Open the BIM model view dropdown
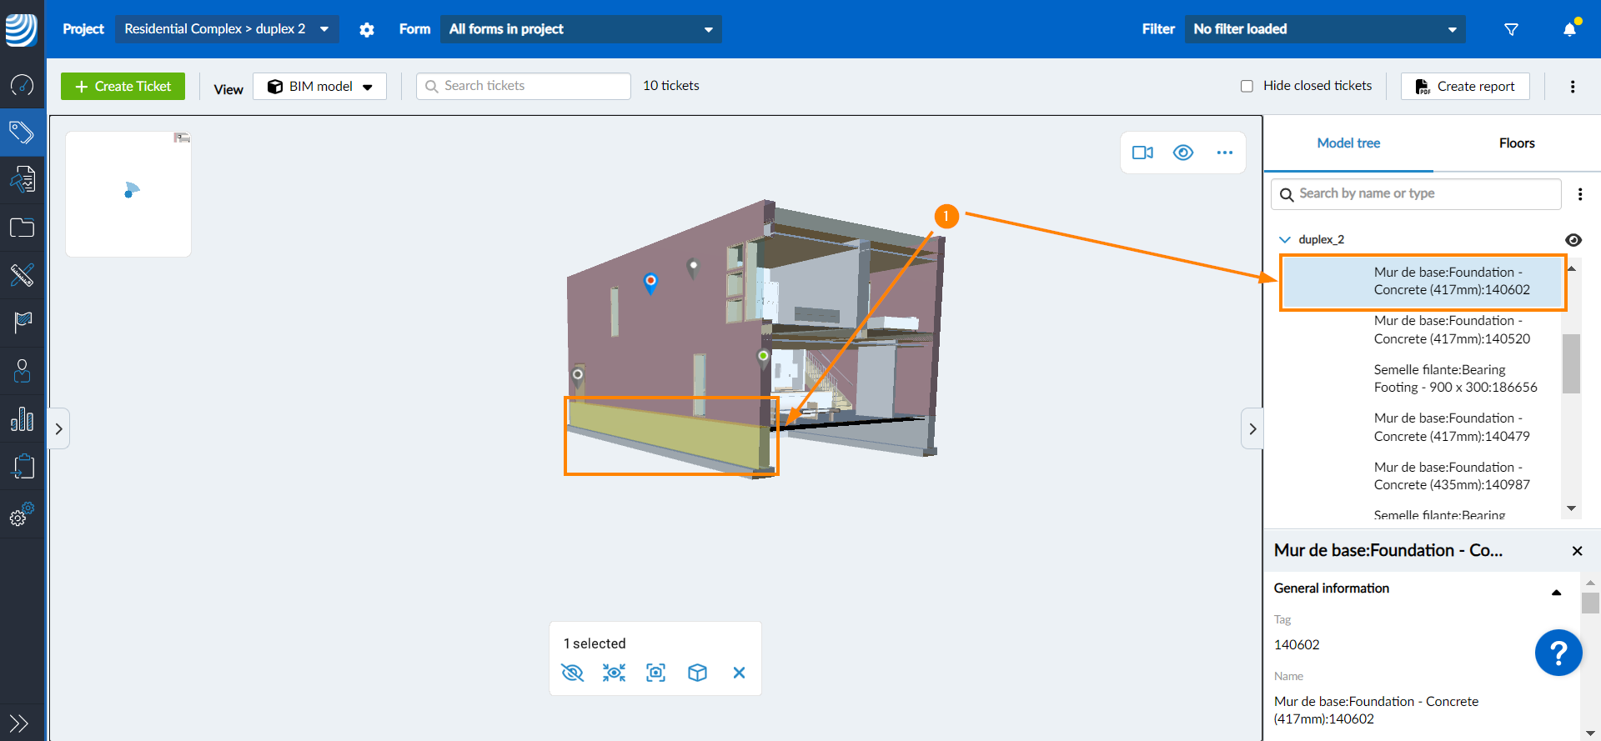 click(320, 87)
